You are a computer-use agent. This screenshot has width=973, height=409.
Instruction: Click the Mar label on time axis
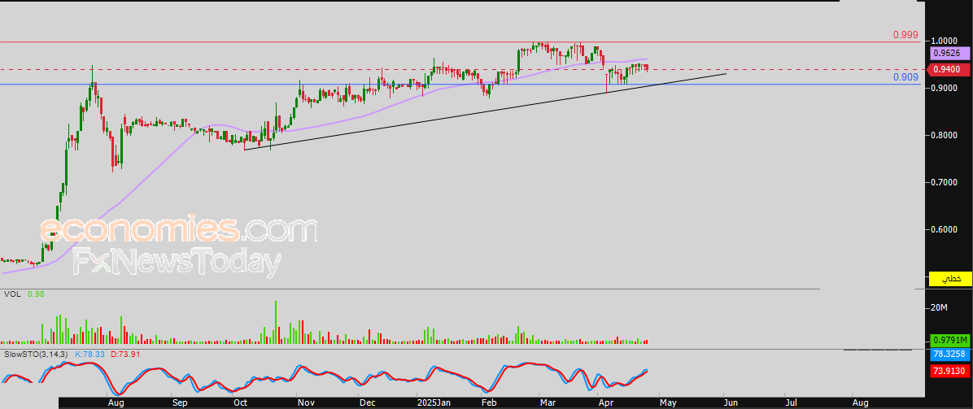pyautogui.click(x=548, y=402)
